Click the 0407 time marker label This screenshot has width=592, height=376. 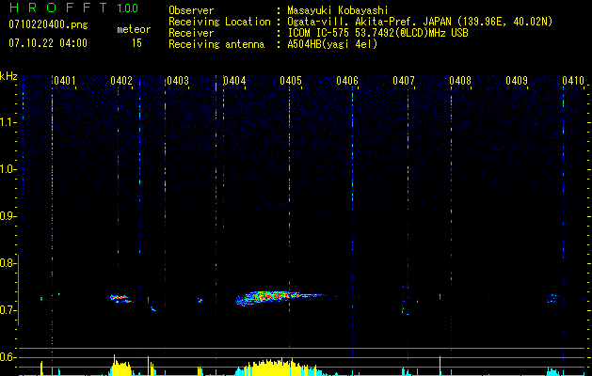404,81
